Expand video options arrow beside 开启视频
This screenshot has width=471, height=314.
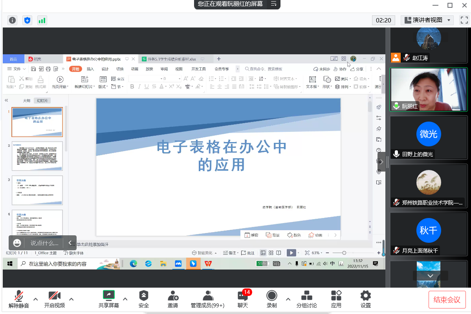pyautogui.click(x=71, y=299)
